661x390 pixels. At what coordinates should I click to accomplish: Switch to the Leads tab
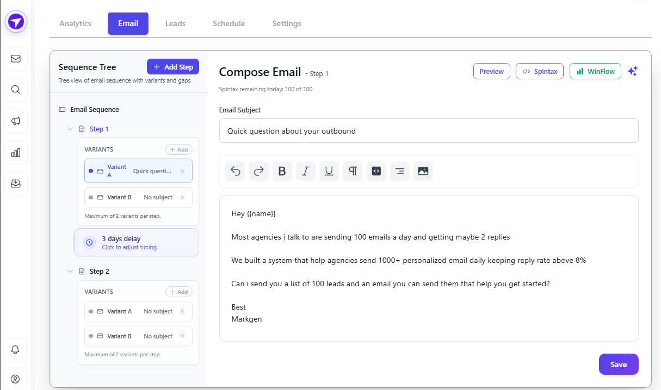[175, 23]
